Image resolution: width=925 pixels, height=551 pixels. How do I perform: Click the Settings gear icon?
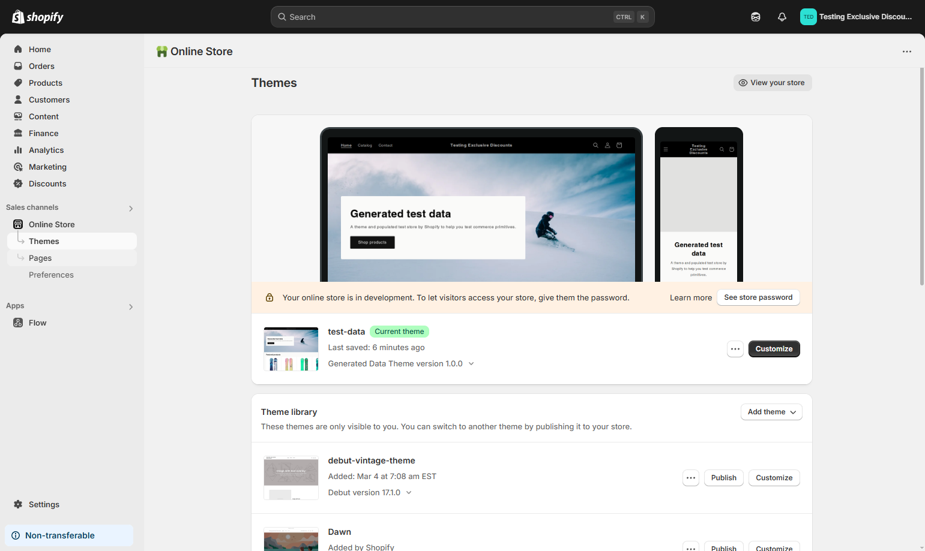coord(18,504)
